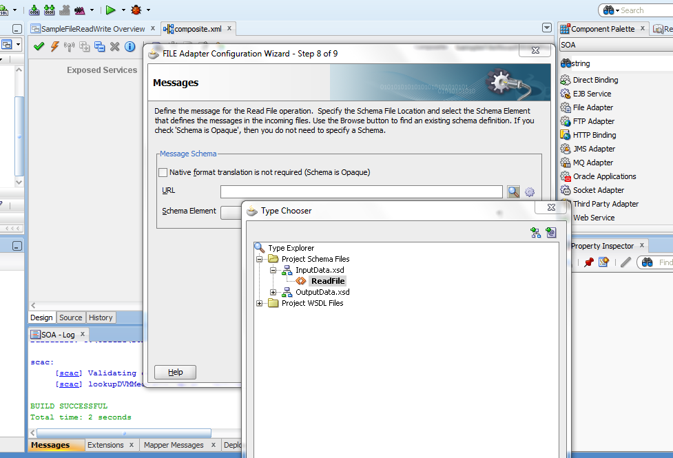Image resolution: width=673 pixels, height=458 pixels.
Task: Click the pencil edit icon in Property Inspector
Action: pos(625,262)
